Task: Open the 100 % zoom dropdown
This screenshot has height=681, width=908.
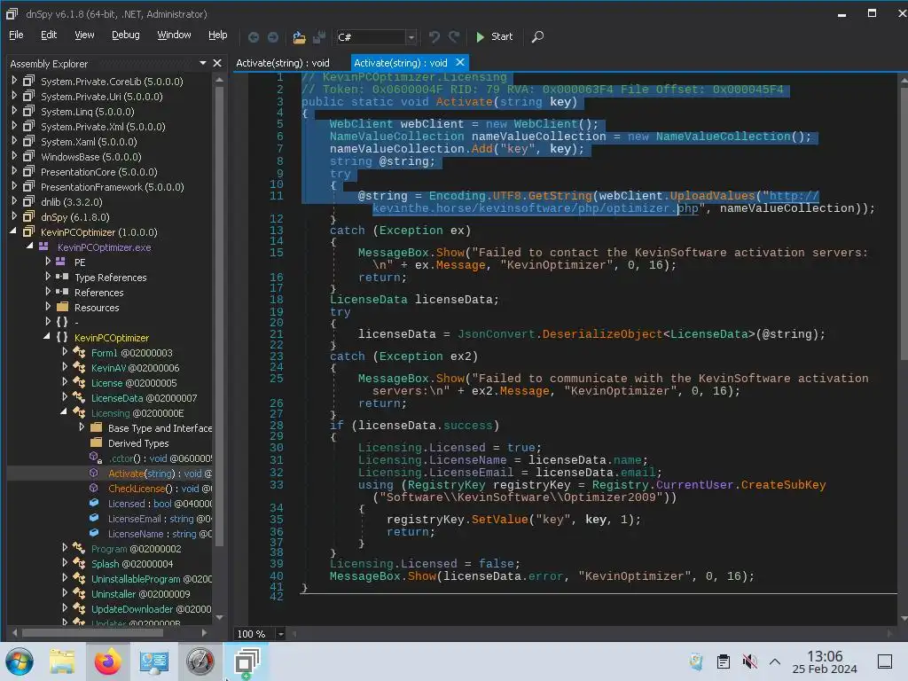Action: click(x=280, y=633)
